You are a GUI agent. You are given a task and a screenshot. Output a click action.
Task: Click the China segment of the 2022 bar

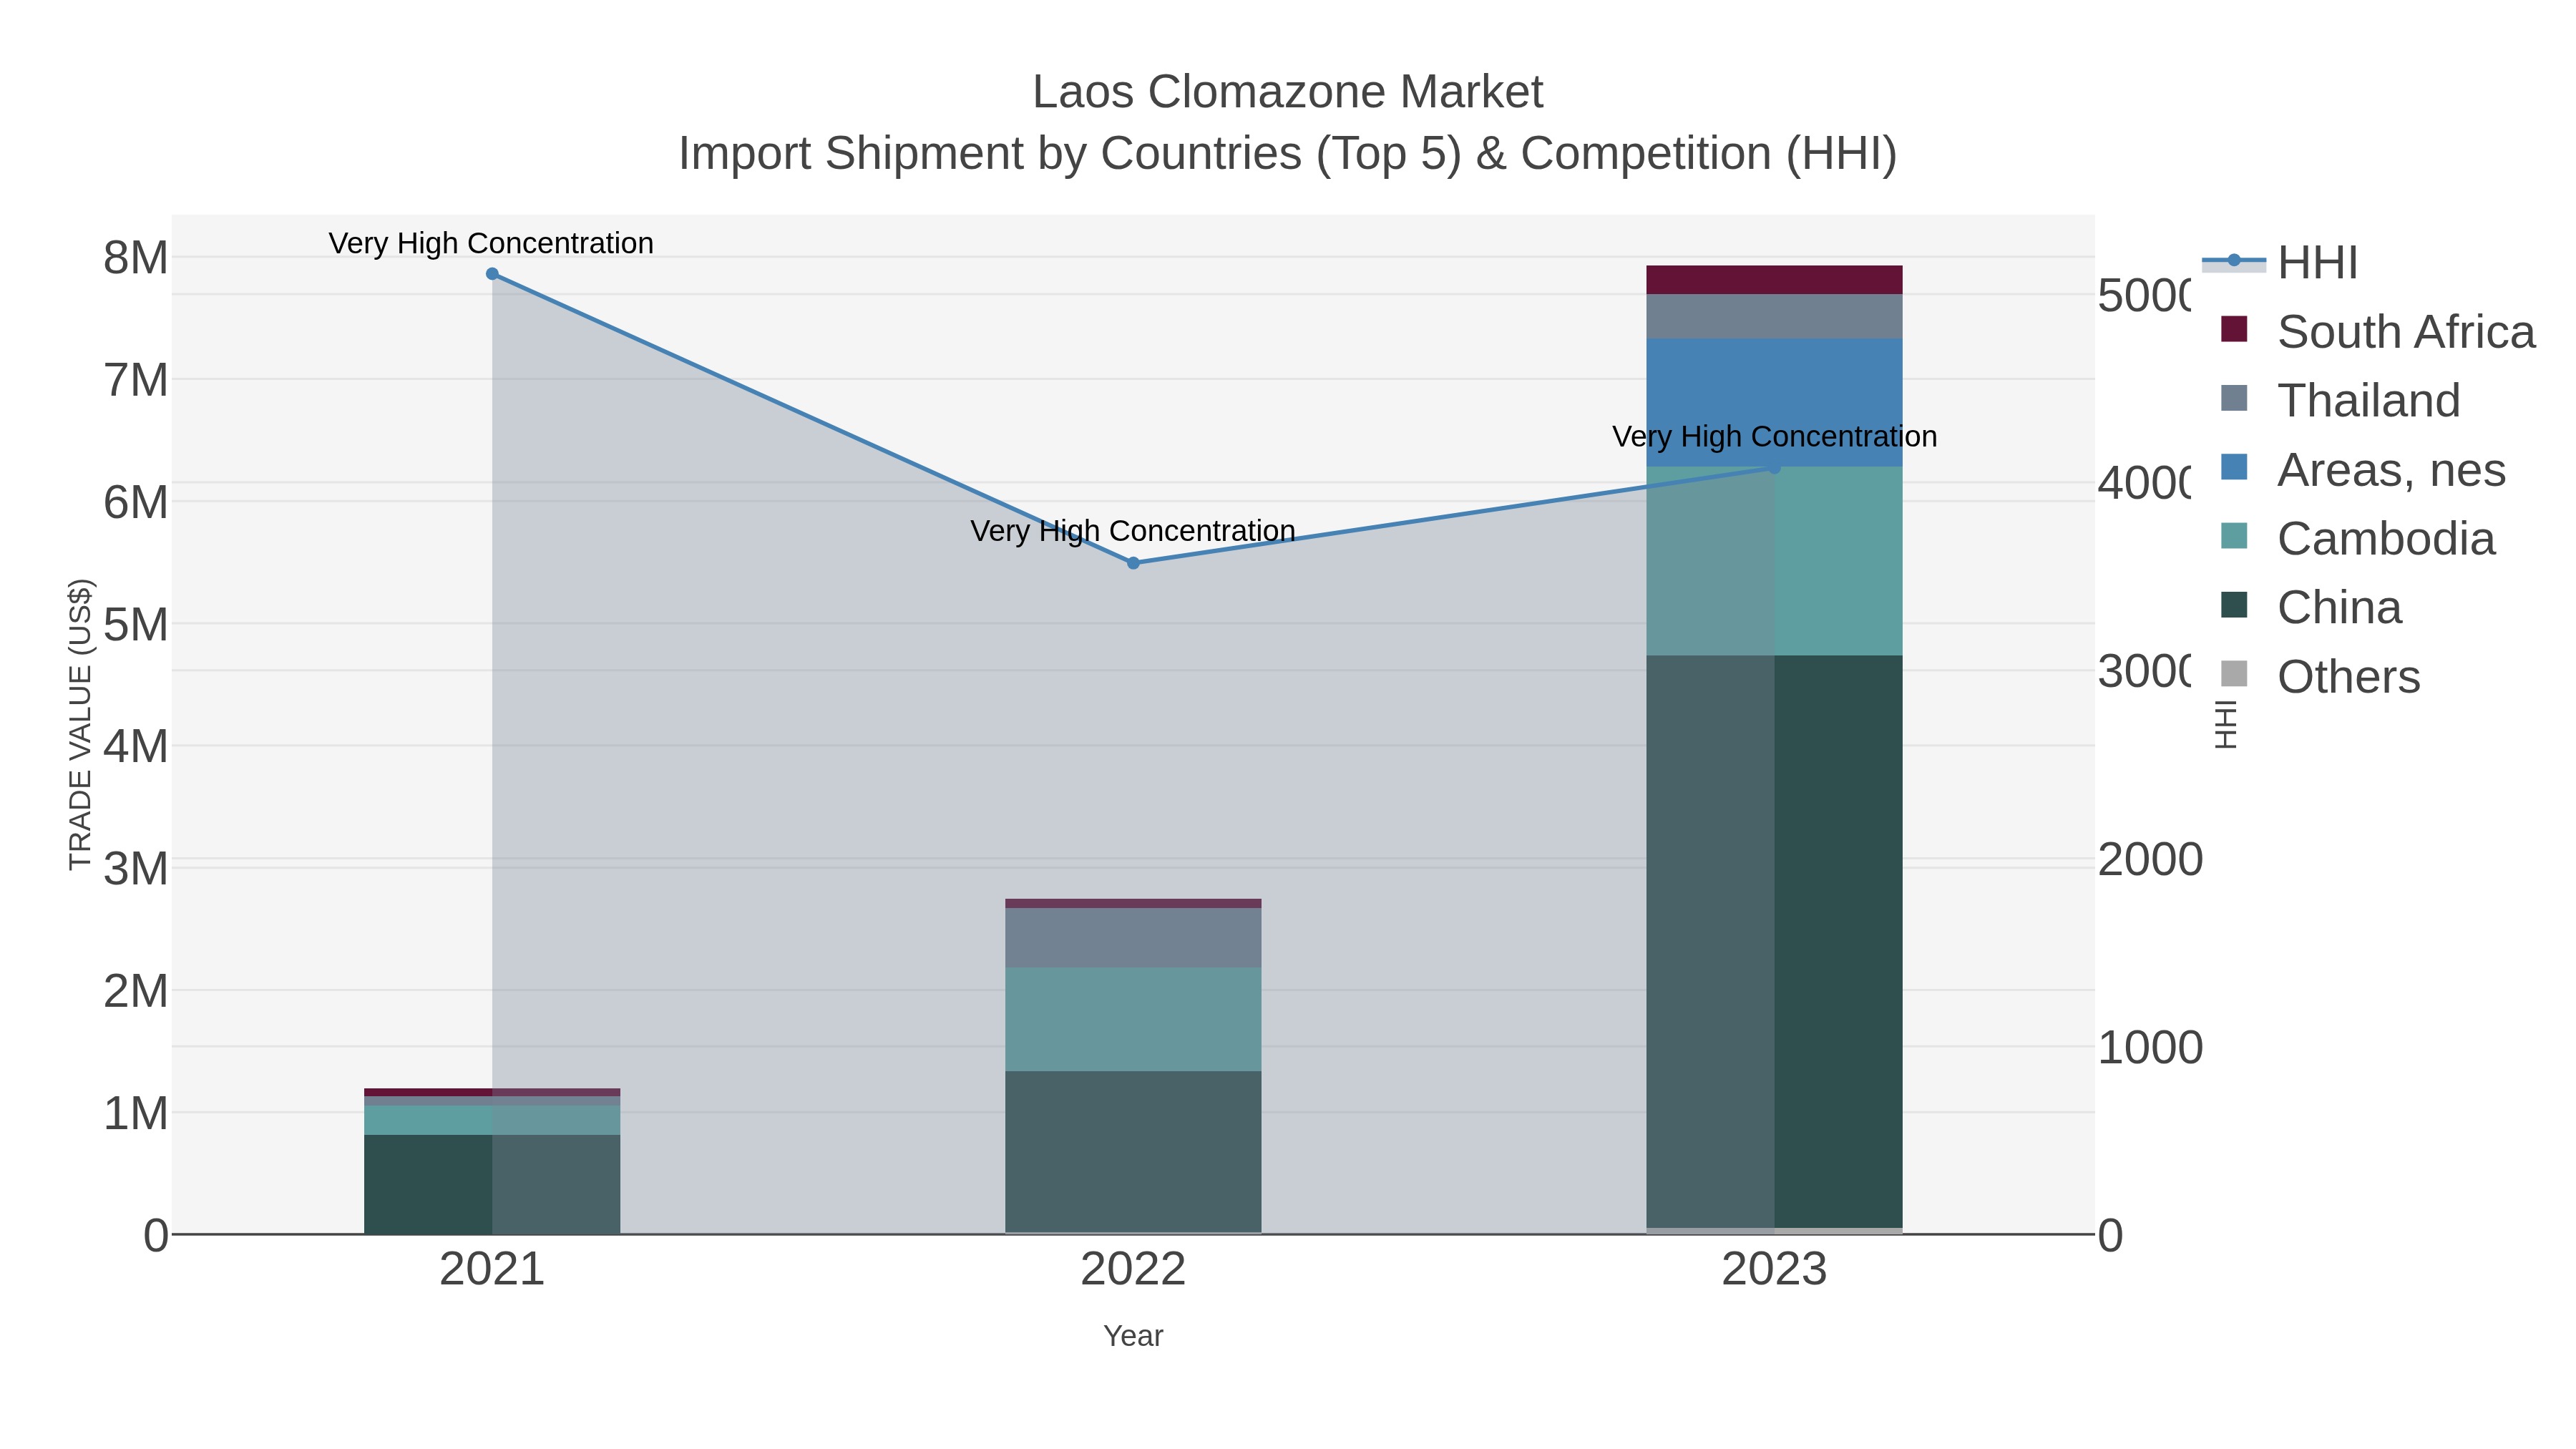pos(1133,1152)
